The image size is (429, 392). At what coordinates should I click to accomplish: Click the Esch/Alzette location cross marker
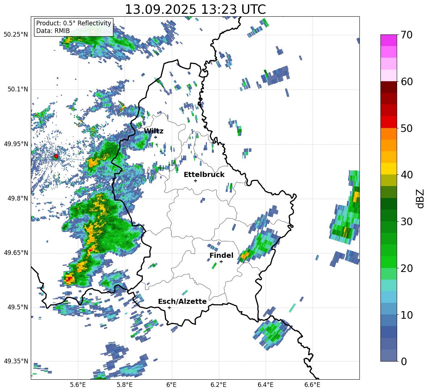click(x=169, y=308)
